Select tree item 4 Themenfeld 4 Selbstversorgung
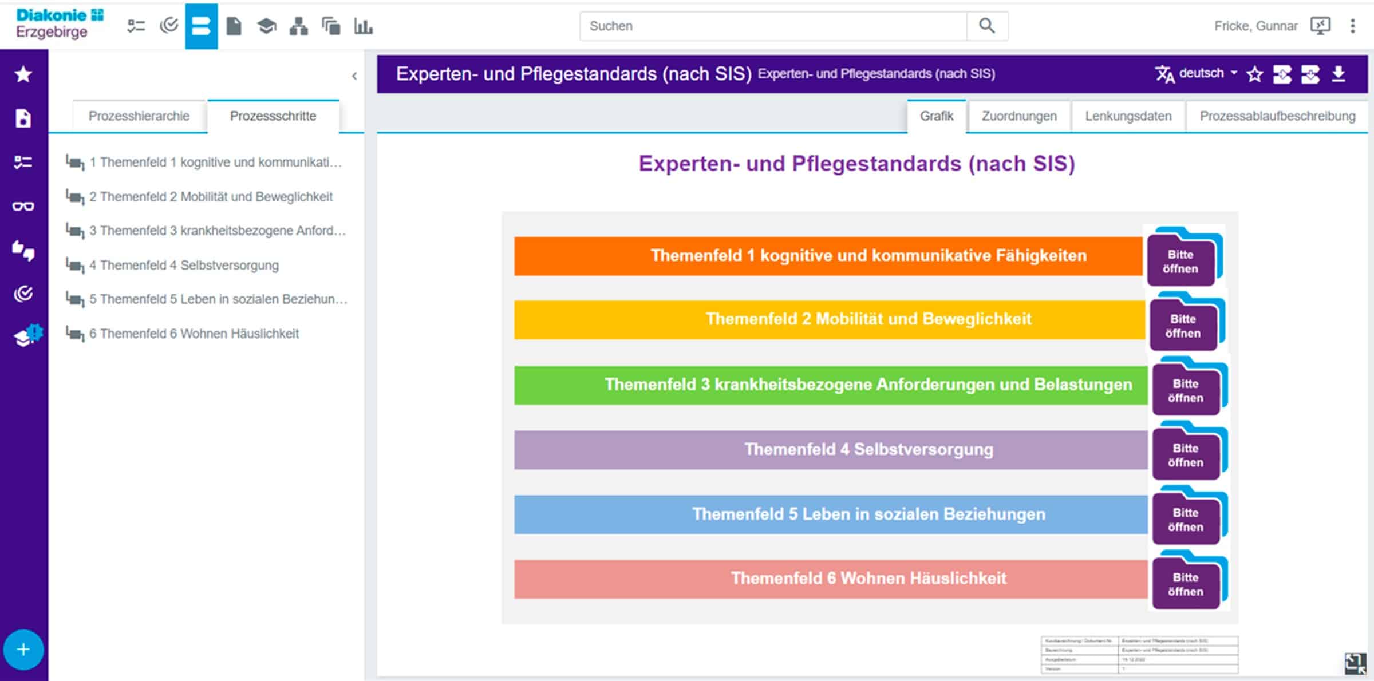This screenshot has width=1374, height=681. [184, 265]
